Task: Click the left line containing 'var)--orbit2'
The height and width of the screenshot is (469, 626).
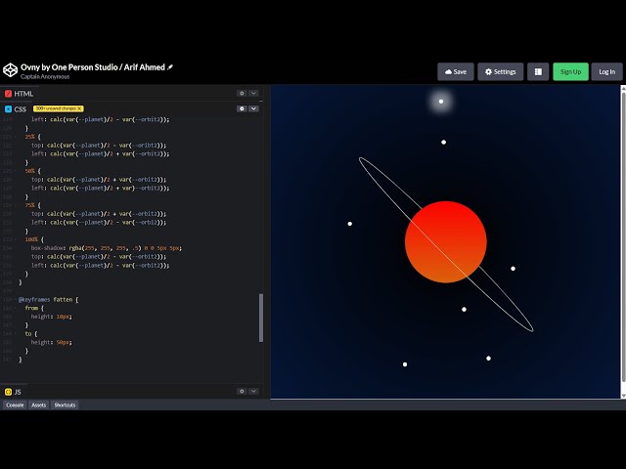Action: point(100,188)
